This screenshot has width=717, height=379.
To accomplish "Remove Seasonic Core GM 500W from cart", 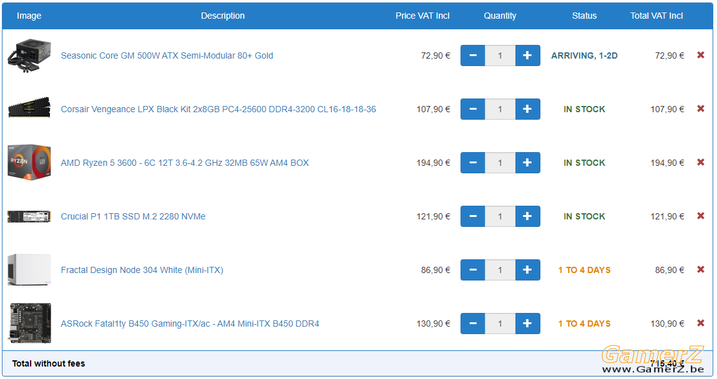I will (701, 55).
